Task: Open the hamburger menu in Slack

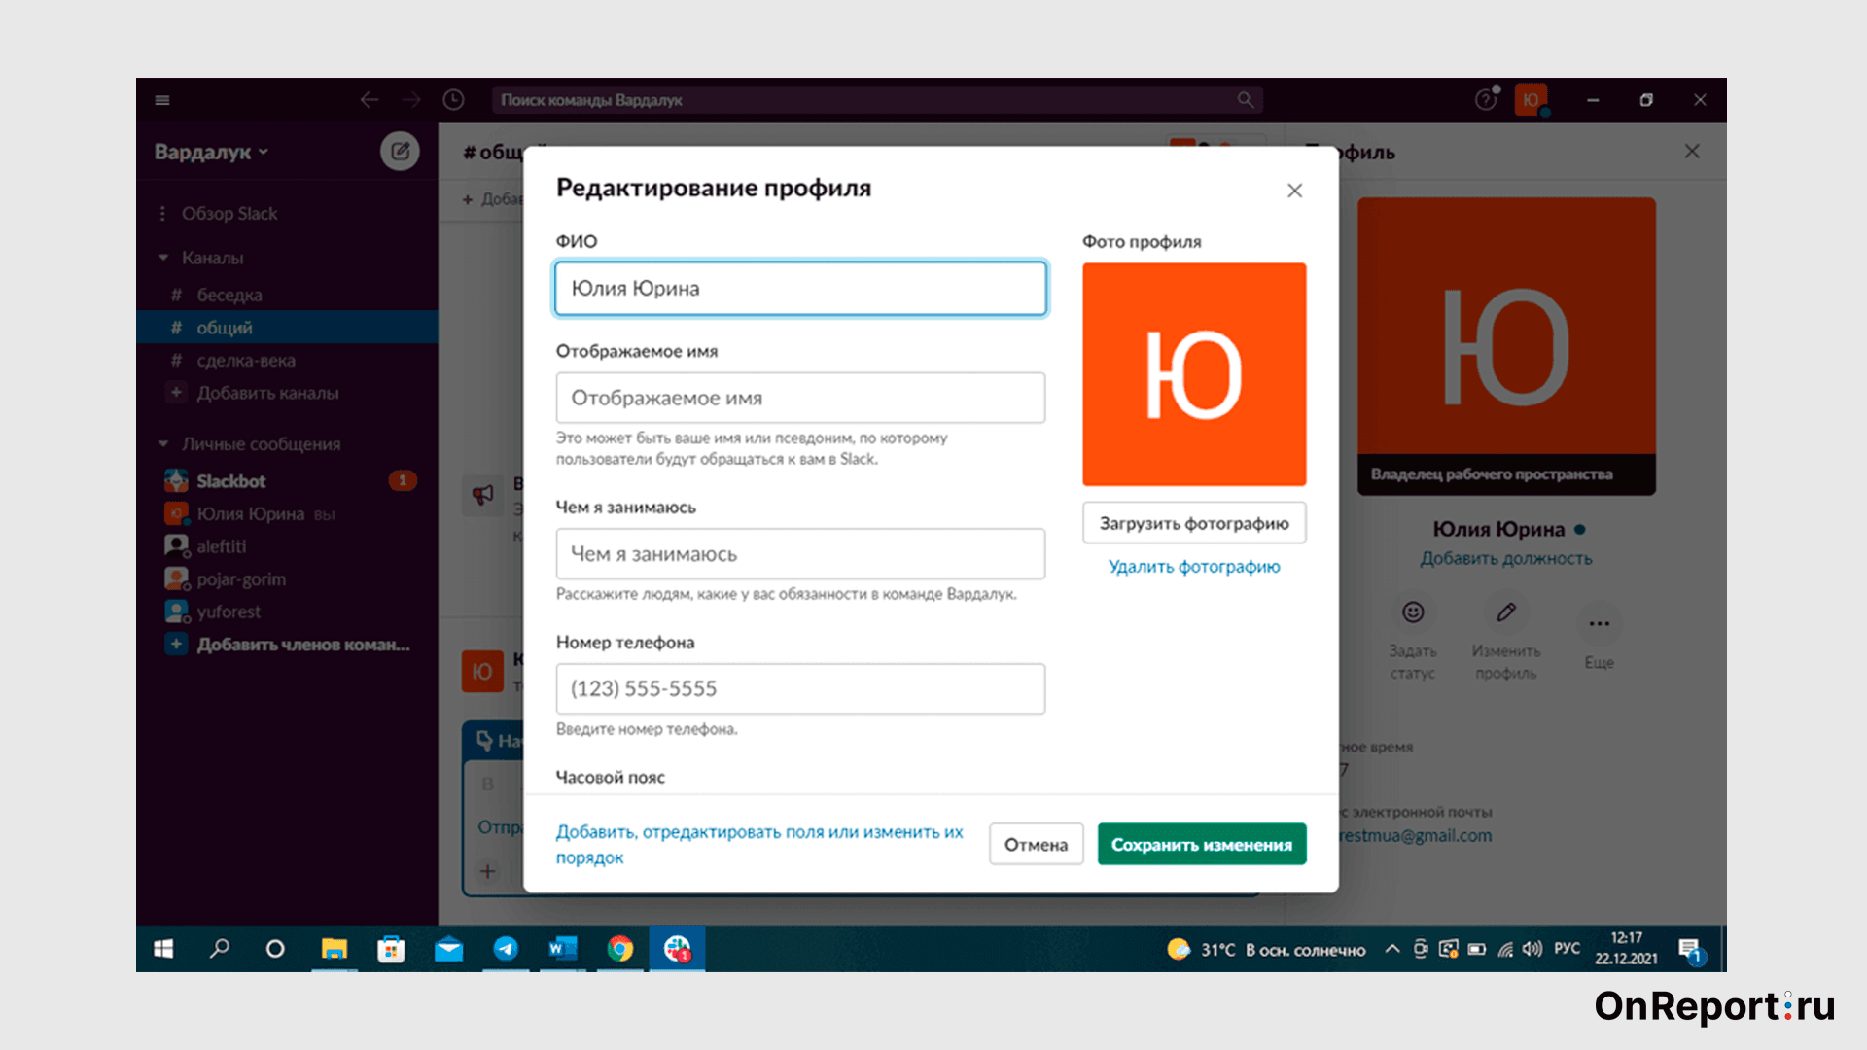Action: 162,100
